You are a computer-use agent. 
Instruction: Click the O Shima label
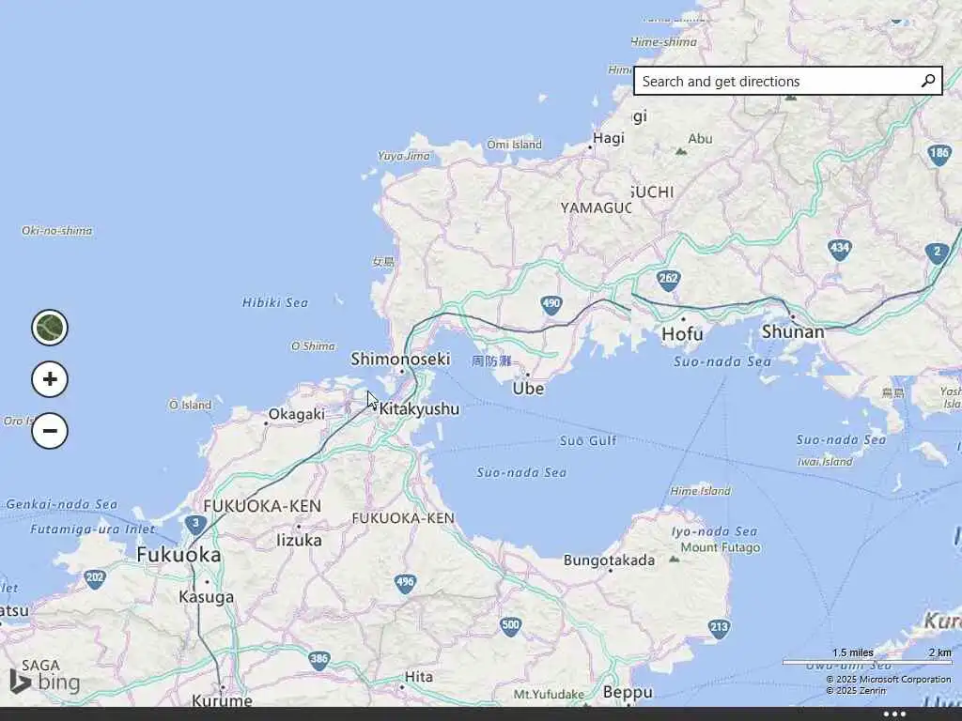tap(313, 345)
